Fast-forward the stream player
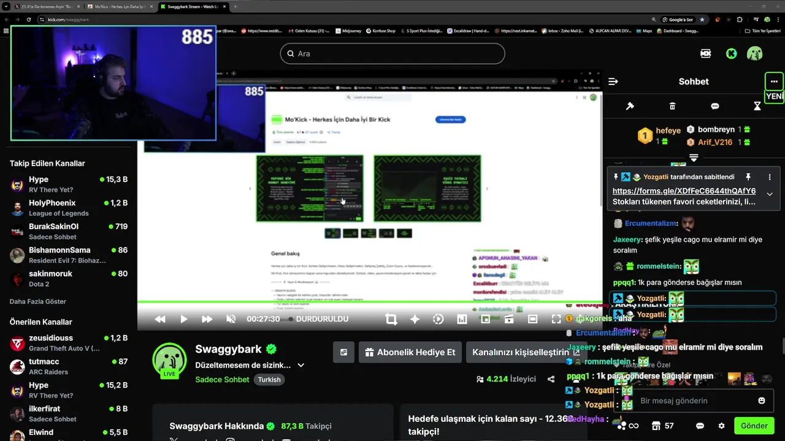The height and width of the screenshot is (441, 785). coord(207,319)
